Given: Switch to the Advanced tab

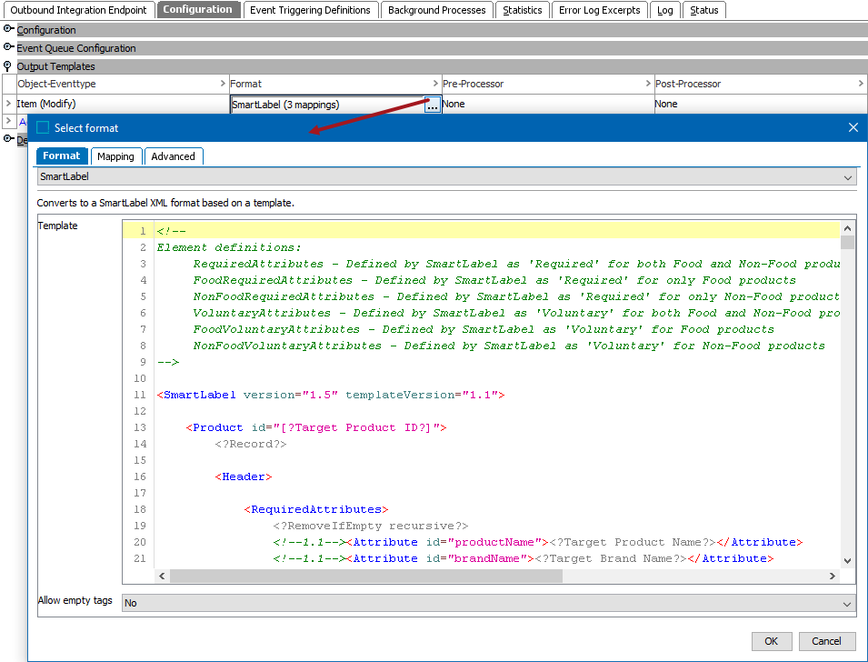Looking at the screenshot, I should (173, 156).
